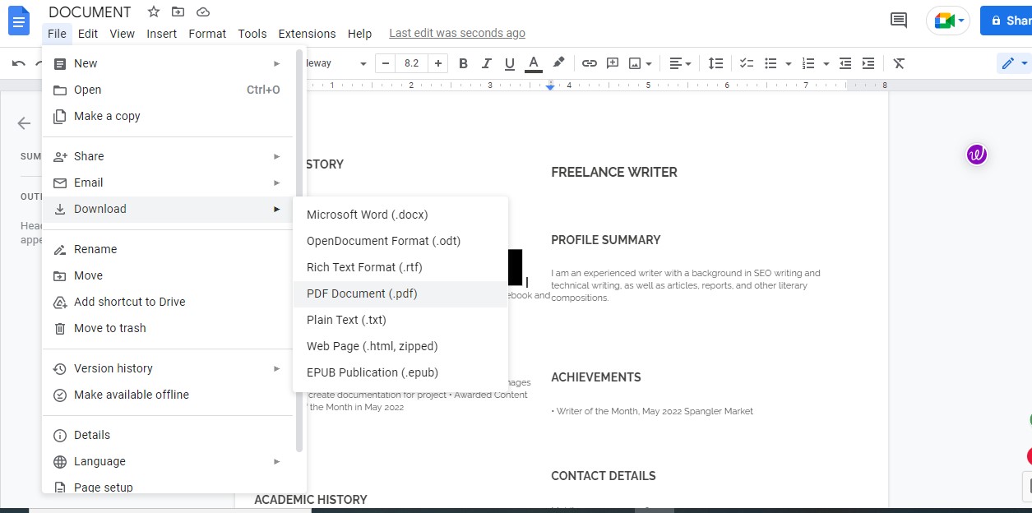Toggle italic formatting
Screen dimensions: 1032x513
(486, 62)
